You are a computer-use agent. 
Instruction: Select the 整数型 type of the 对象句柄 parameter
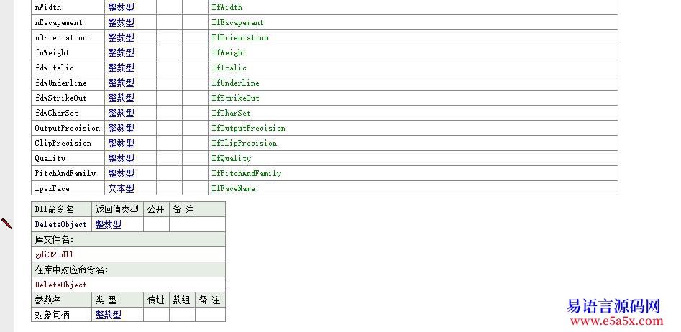coord(108,315)
